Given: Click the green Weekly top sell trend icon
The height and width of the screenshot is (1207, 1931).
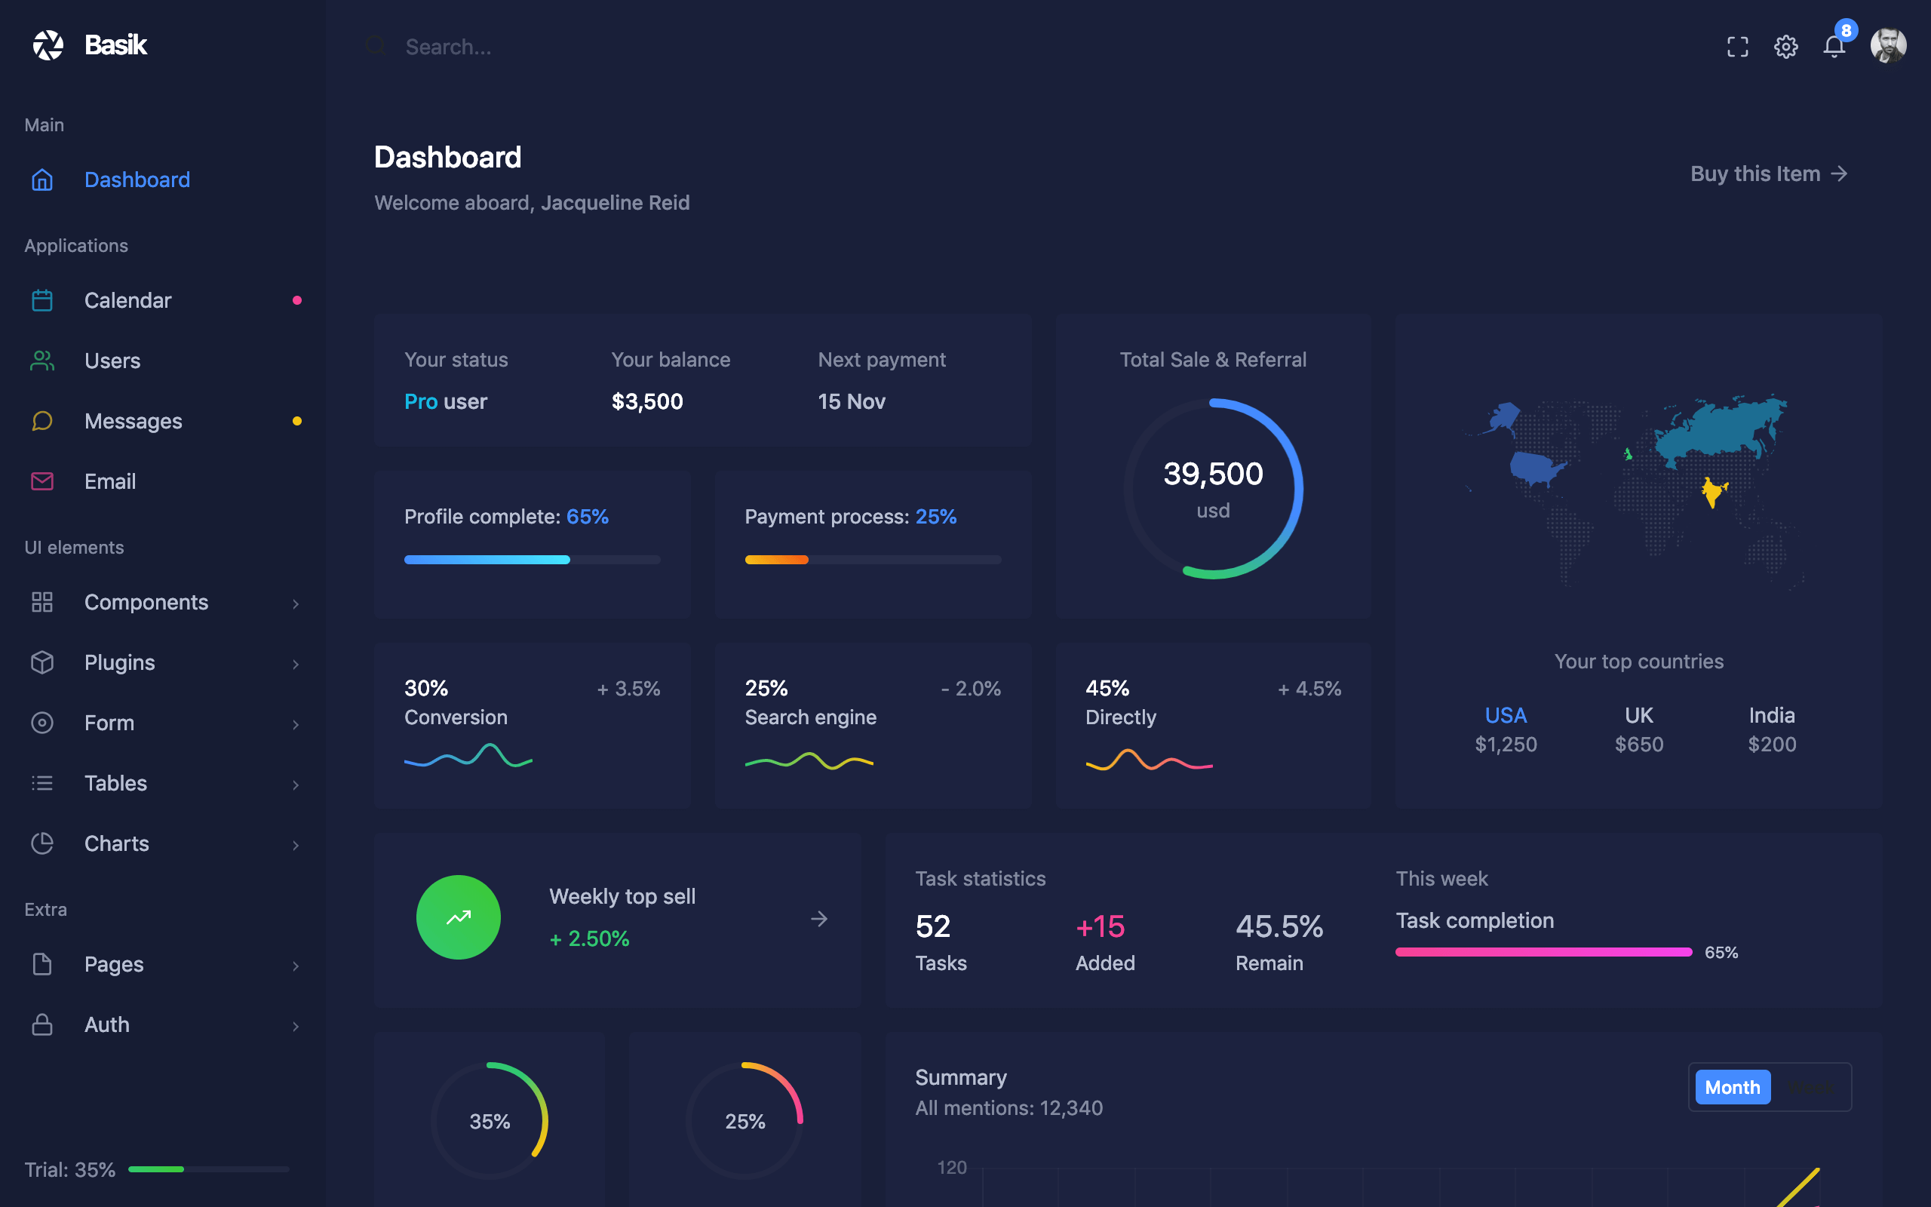Looking at the screenshot, I should click(x=458, y=917).
